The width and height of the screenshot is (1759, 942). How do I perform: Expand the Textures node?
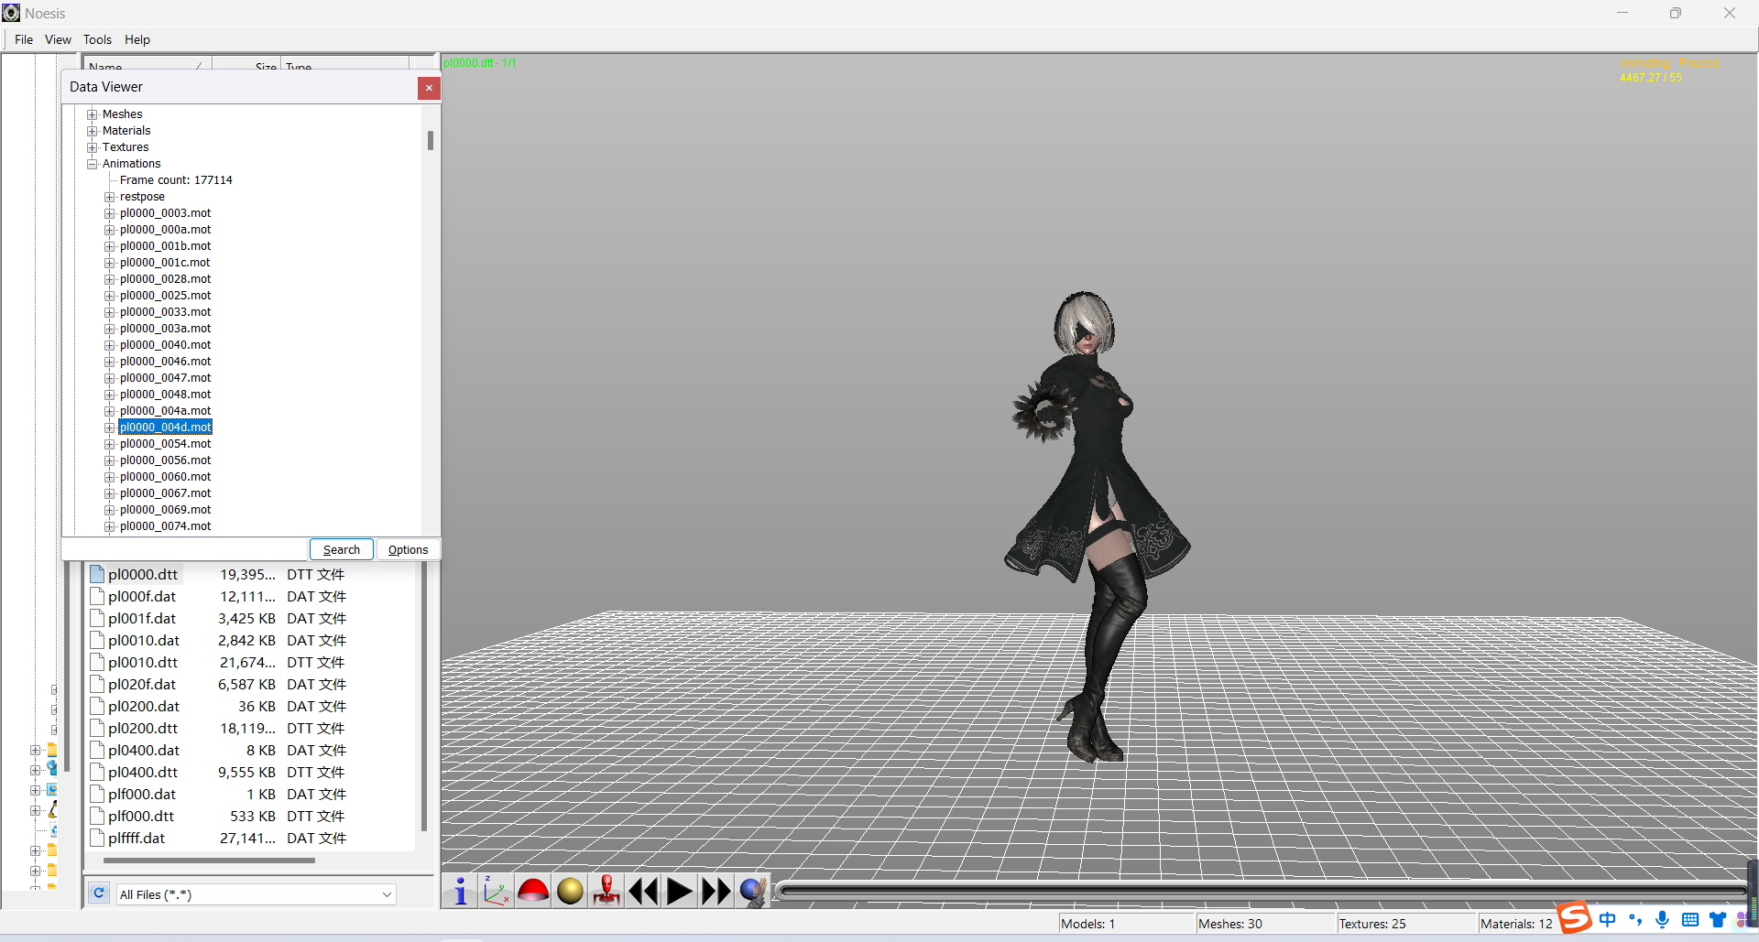(93, 147)
